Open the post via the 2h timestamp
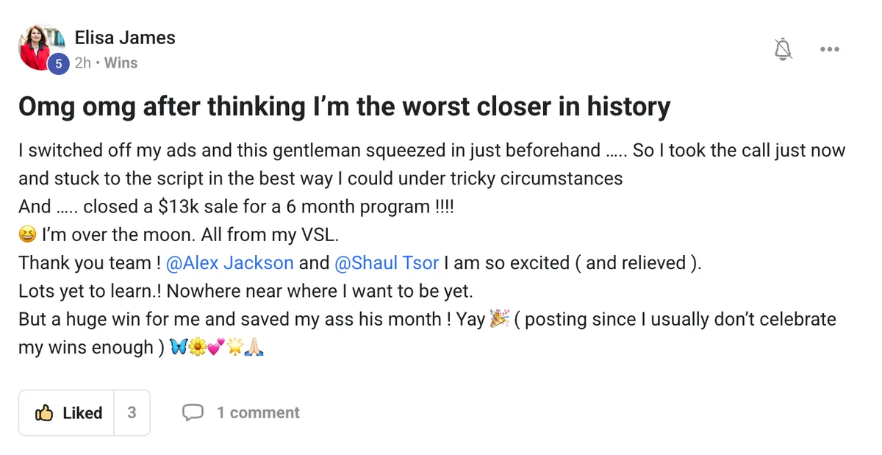This screenshot has height=455, width=882. tap(83, 62)
